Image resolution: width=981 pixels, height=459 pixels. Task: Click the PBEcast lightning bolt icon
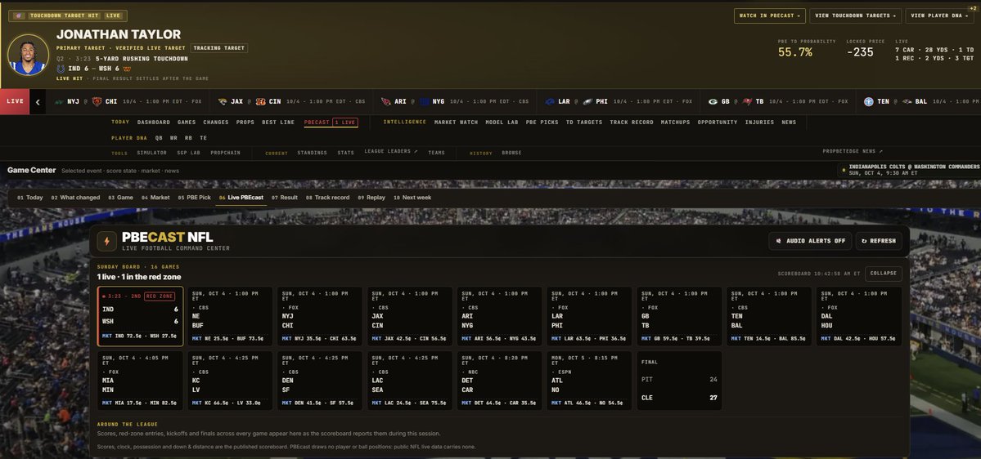point(107,241)
